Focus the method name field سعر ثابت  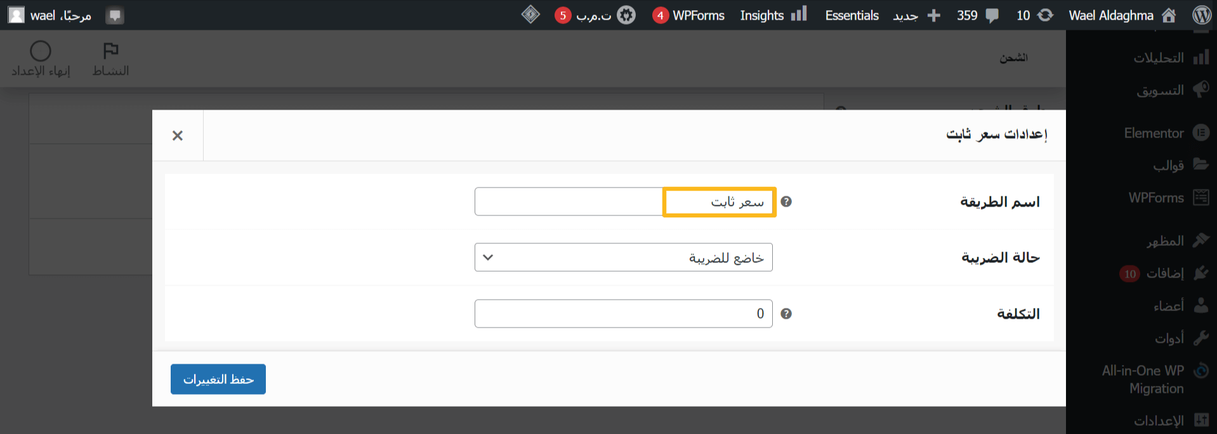click(x=623, y=201)
